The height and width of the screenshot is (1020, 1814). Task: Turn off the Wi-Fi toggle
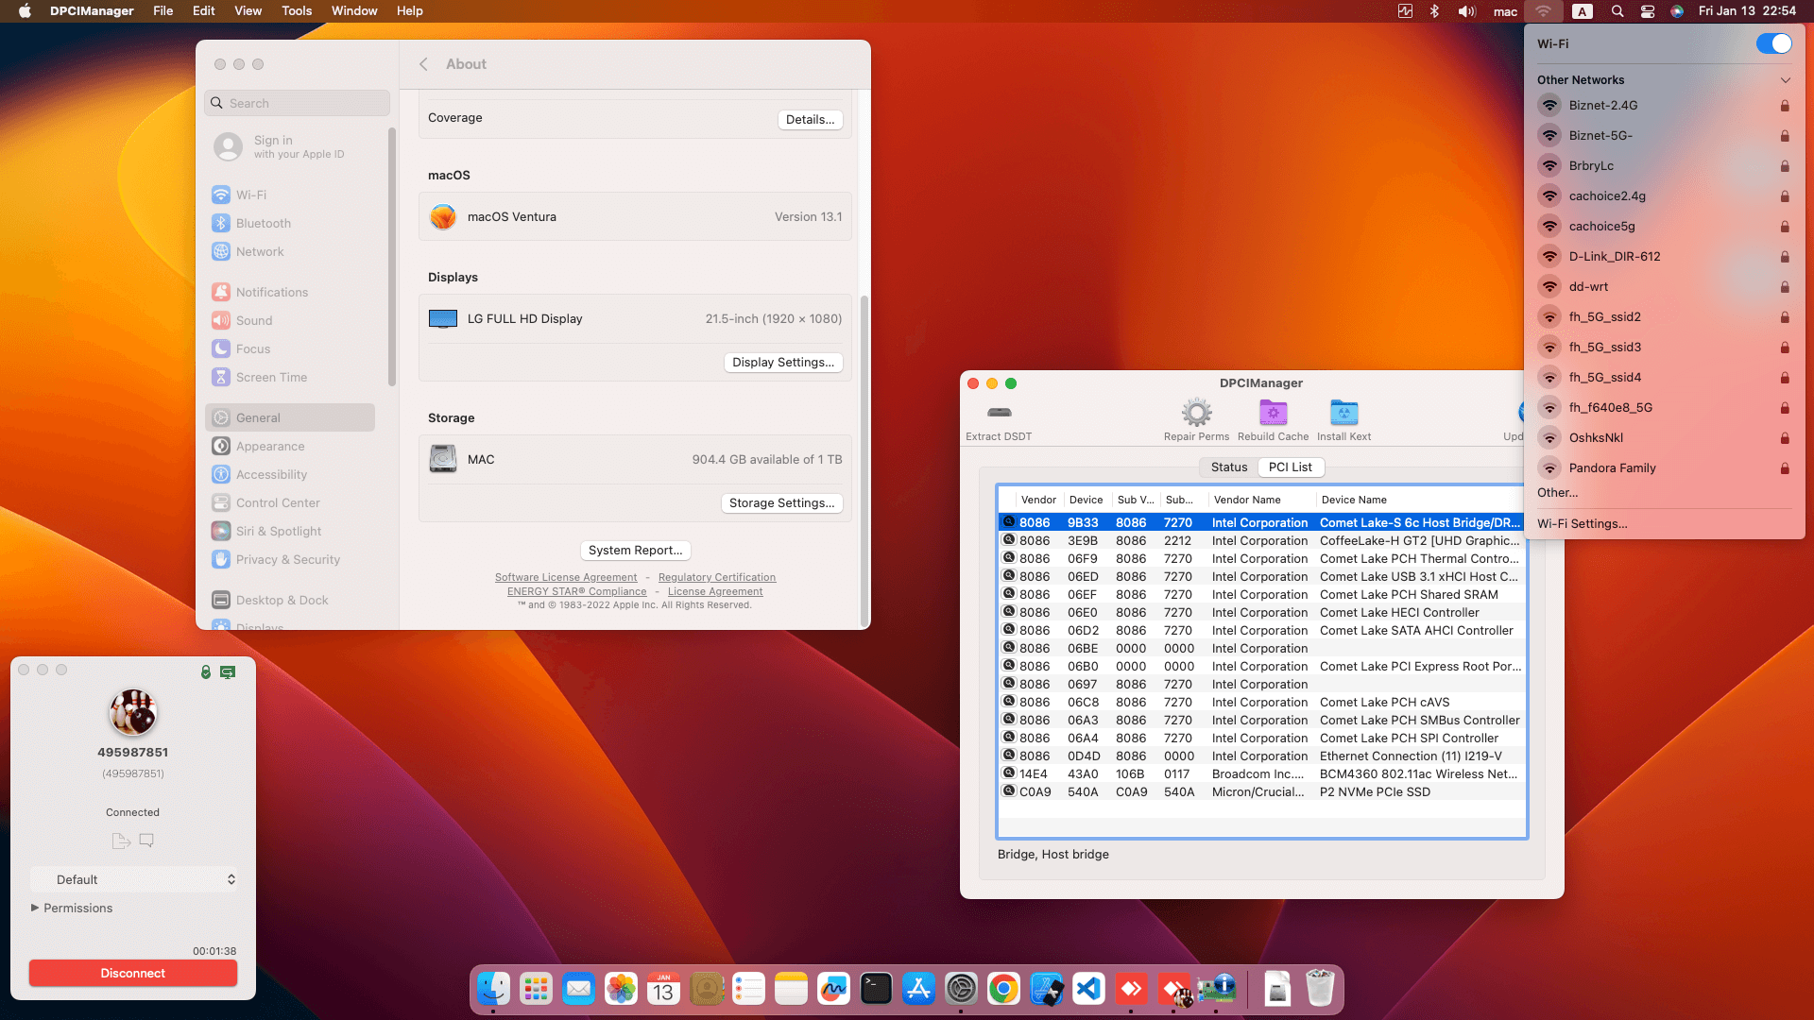1772,43
